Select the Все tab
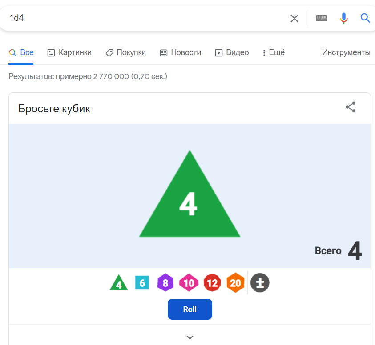 point(21,52)
